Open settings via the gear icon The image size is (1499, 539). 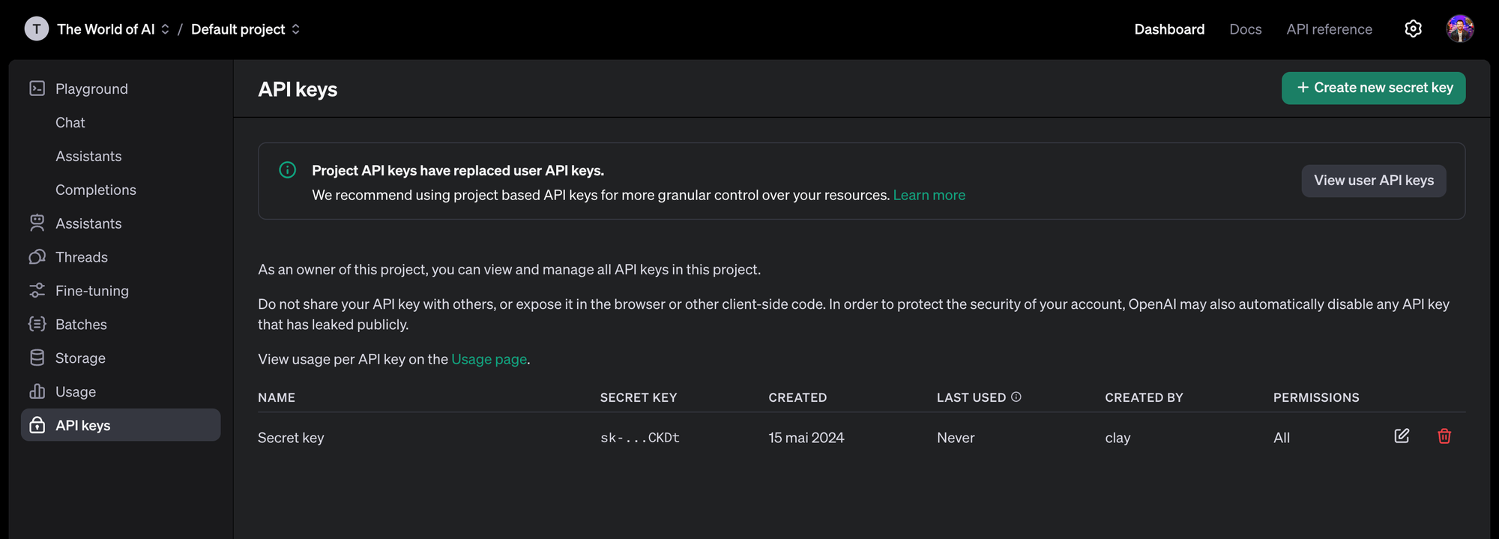pos(1413,29)
